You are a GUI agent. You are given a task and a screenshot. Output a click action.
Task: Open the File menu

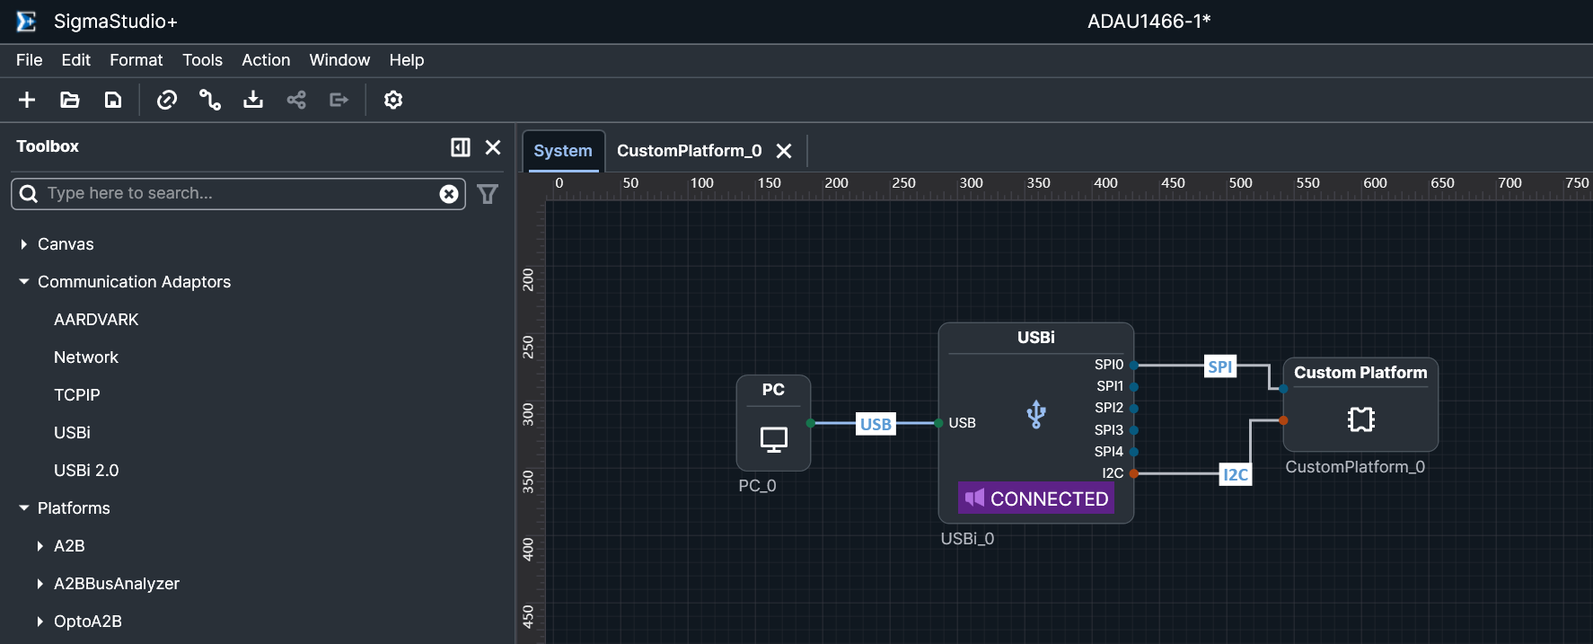coord(29,60)
